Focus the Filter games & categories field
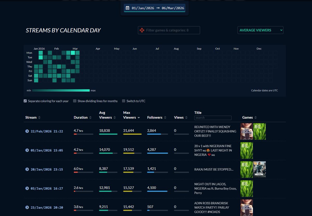The width and height of the screenshot is (312, 216). tap(169, 30)
